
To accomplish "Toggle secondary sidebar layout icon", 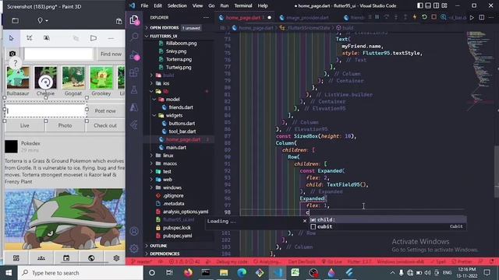I will click(x=437, y=5).
